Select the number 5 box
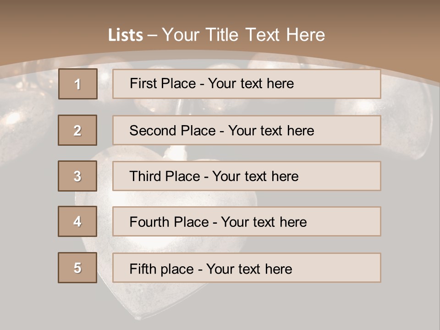This screenshot has width=440, height=330. click(x=77, y=268)
